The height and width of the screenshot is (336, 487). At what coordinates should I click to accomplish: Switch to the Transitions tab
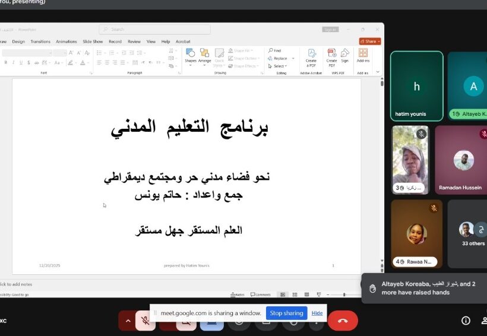[40, 42]
